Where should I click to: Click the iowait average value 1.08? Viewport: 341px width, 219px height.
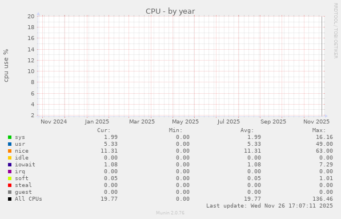(254, 165)
